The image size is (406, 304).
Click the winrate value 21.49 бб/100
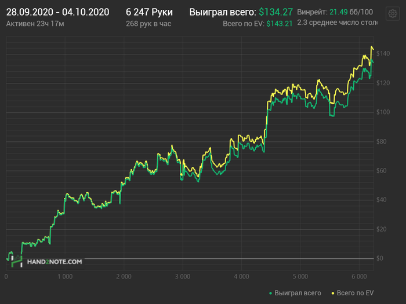351,12
